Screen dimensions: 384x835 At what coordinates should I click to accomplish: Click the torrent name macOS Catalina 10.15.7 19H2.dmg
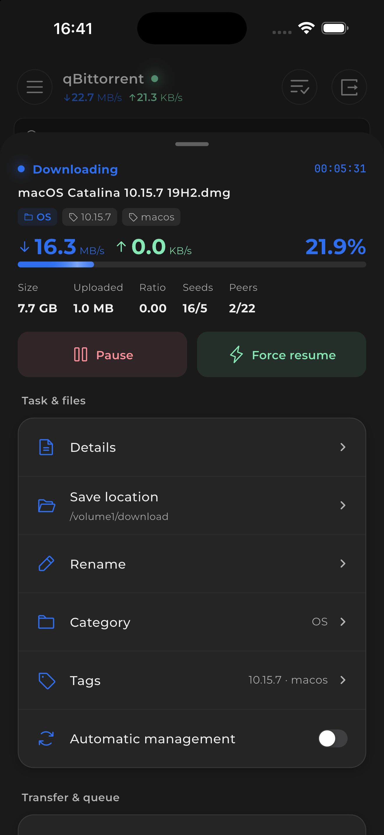(124, 193)
